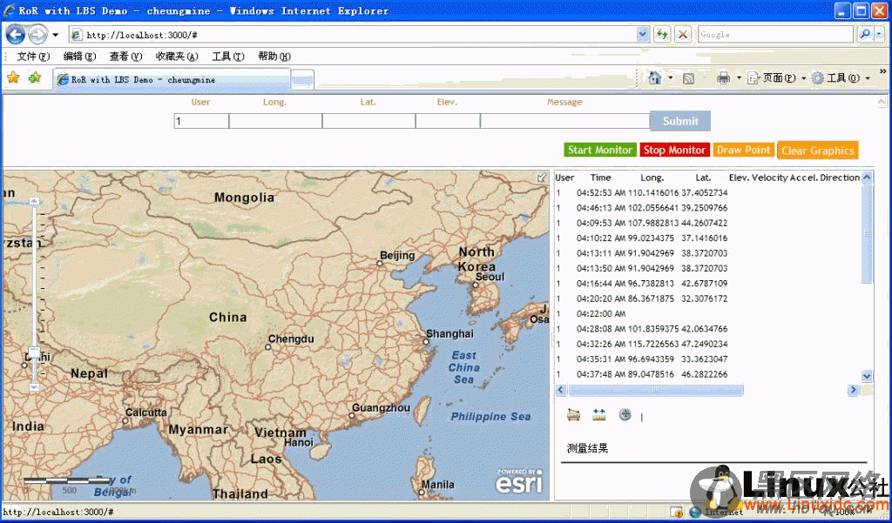Click the Google search magnifier button
892x523 pixels.
(865, 35)
